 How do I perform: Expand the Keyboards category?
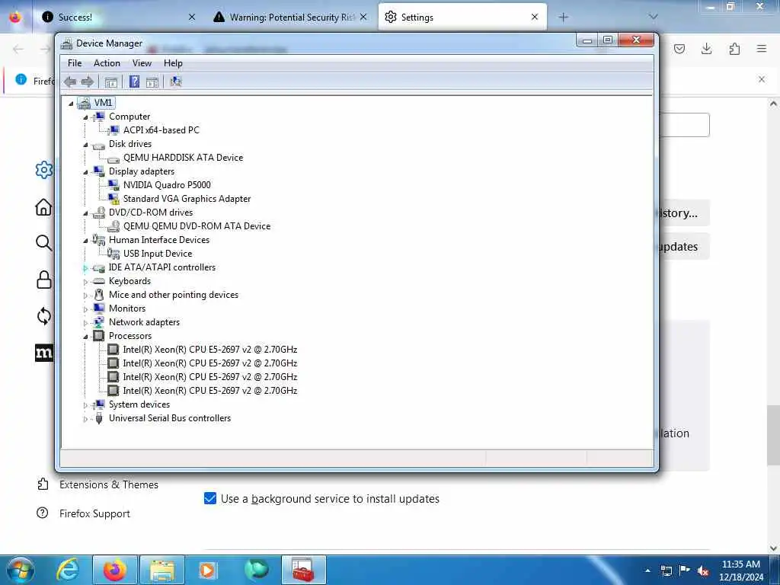[x=85, y=282]
